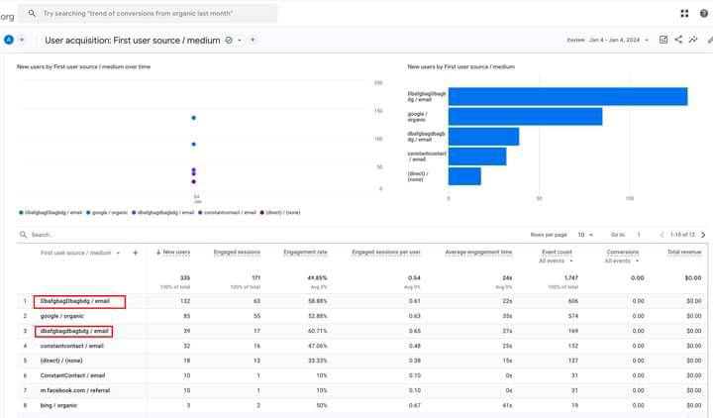Go to previous page of table rows
Viewport: 713px width, 418px height.
click(662, 235)
